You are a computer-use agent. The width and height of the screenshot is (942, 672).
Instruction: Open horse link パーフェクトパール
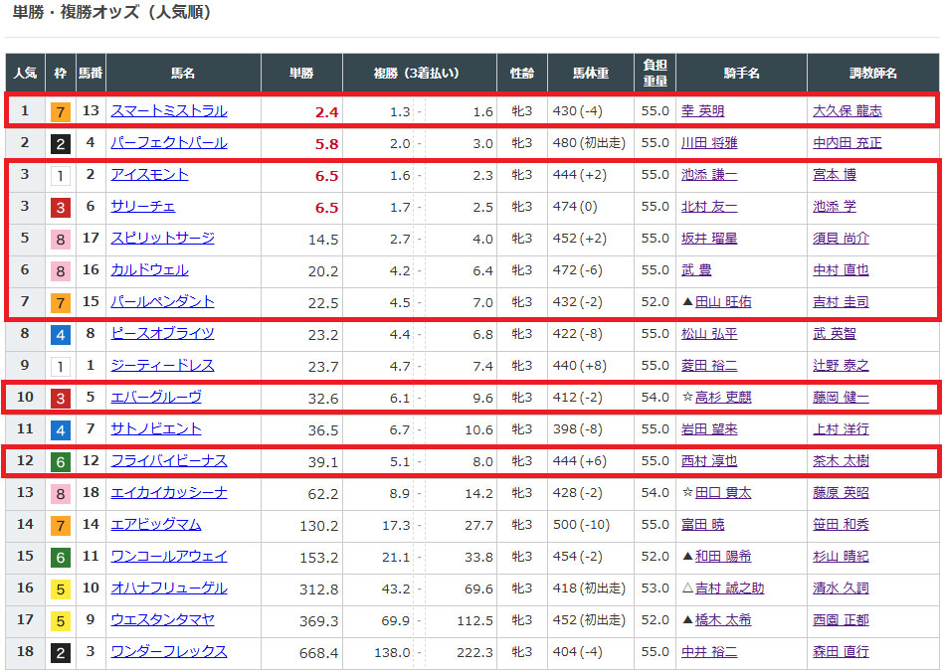point(168,143)
